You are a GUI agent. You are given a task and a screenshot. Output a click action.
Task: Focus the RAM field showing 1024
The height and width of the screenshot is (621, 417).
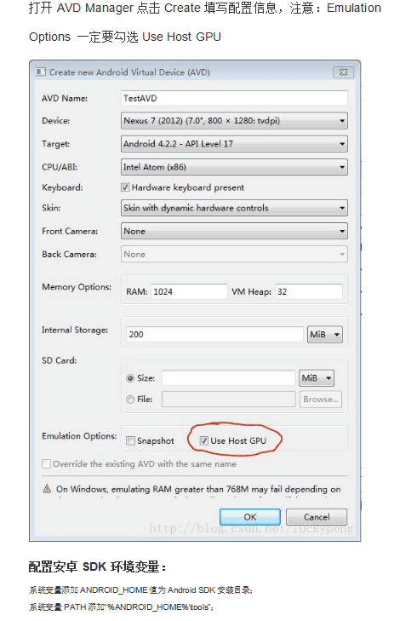point(189,292)
